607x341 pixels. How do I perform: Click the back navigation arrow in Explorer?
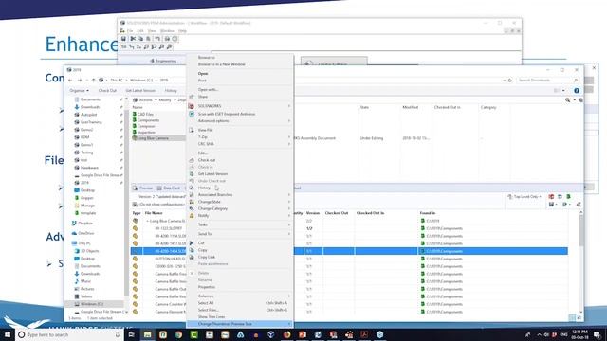[70, 80]
